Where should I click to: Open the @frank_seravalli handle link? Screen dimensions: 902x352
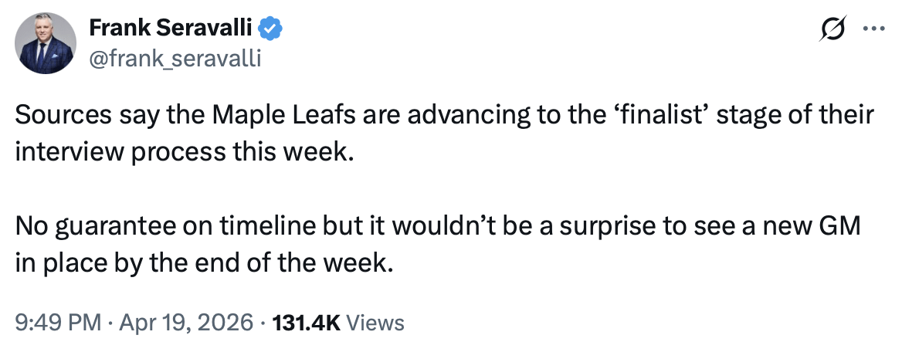point(175,59)
